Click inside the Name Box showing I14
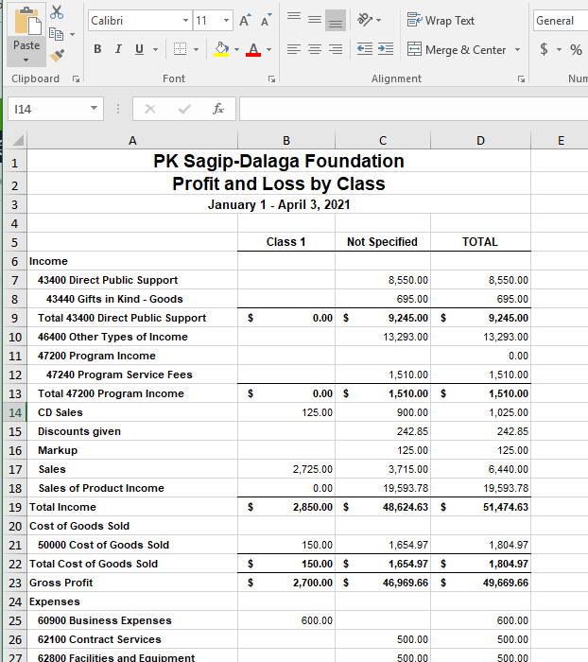Image resolution: width=588 pixels, height=662 pixels. click(45, 109)
